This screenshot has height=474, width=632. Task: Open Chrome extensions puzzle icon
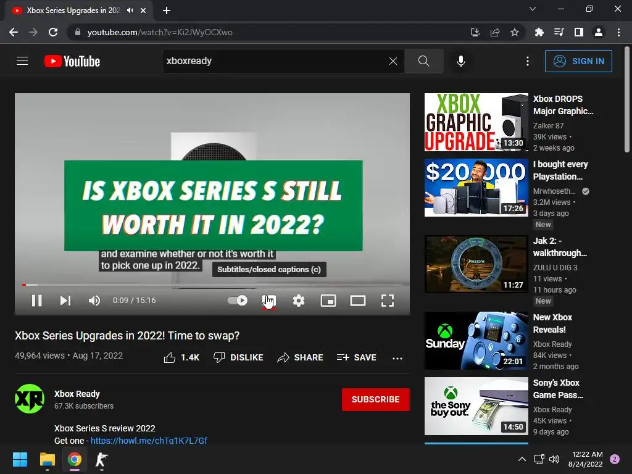(539, 32)
